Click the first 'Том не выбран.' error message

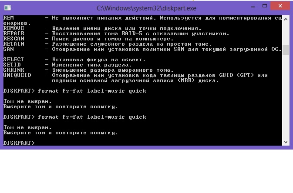[x=27, y=102]
